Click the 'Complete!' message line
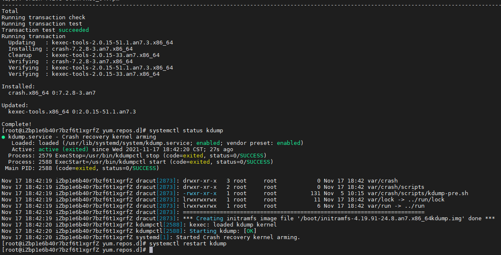The height and width of the screenshot is (255, 501). coord(16,124)
